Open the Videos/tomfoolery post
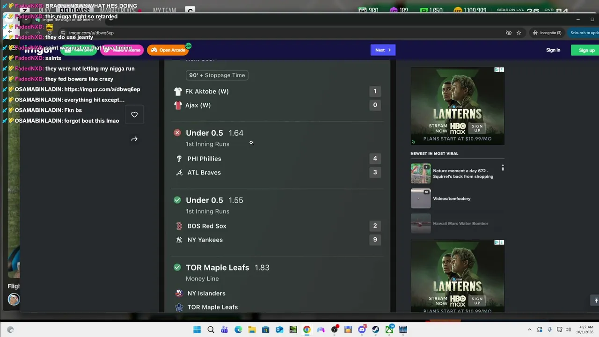The image size is (599, 337). click(x=452, y=198)
